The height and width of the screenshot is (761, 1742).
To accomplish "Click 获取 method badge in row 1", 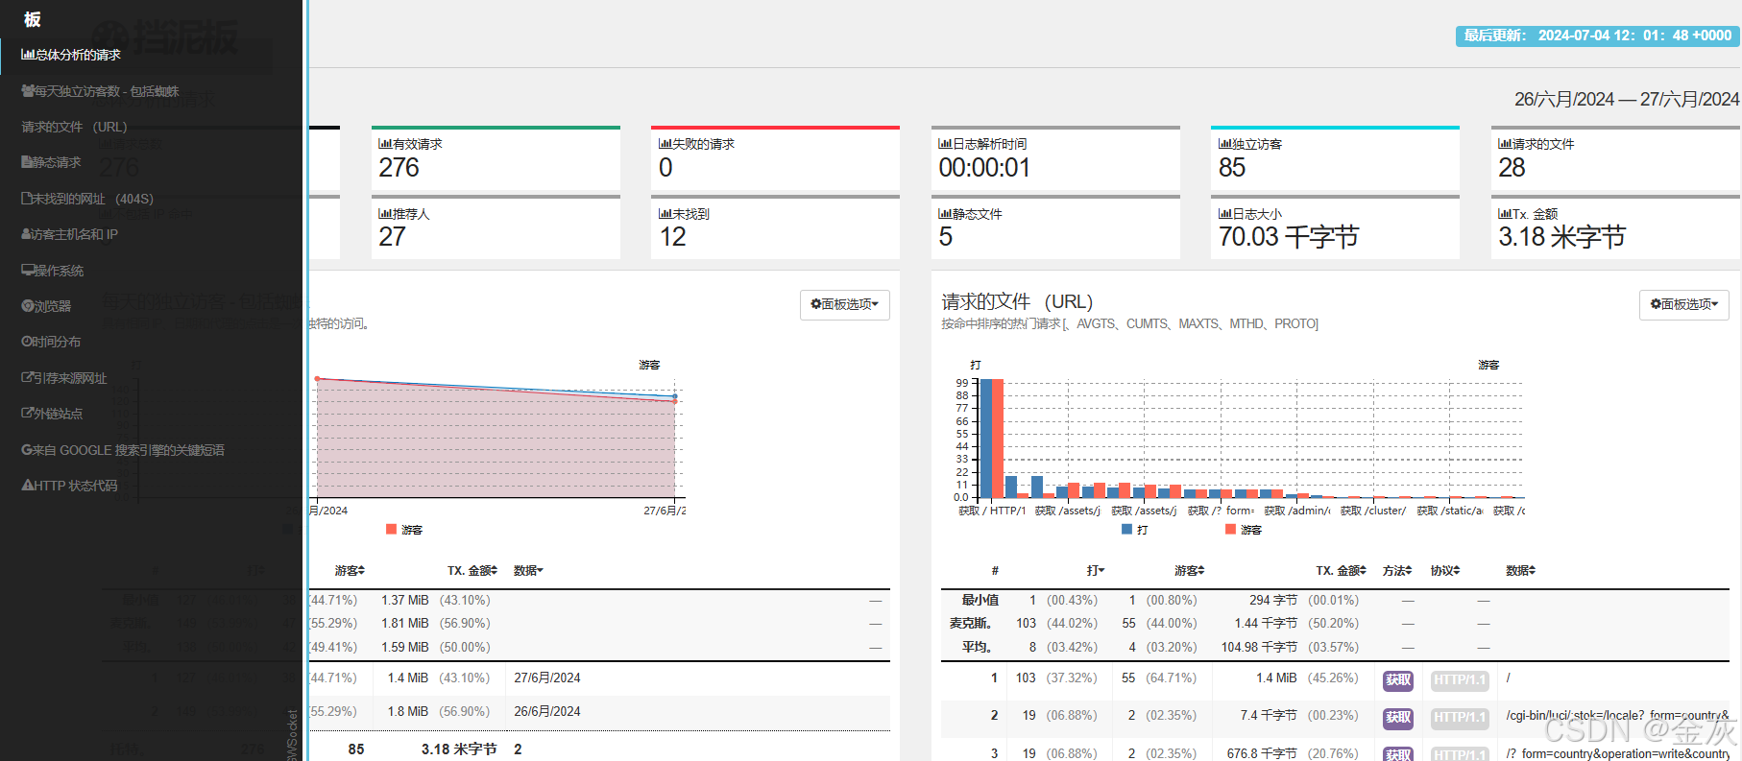I will point(1398,680).
